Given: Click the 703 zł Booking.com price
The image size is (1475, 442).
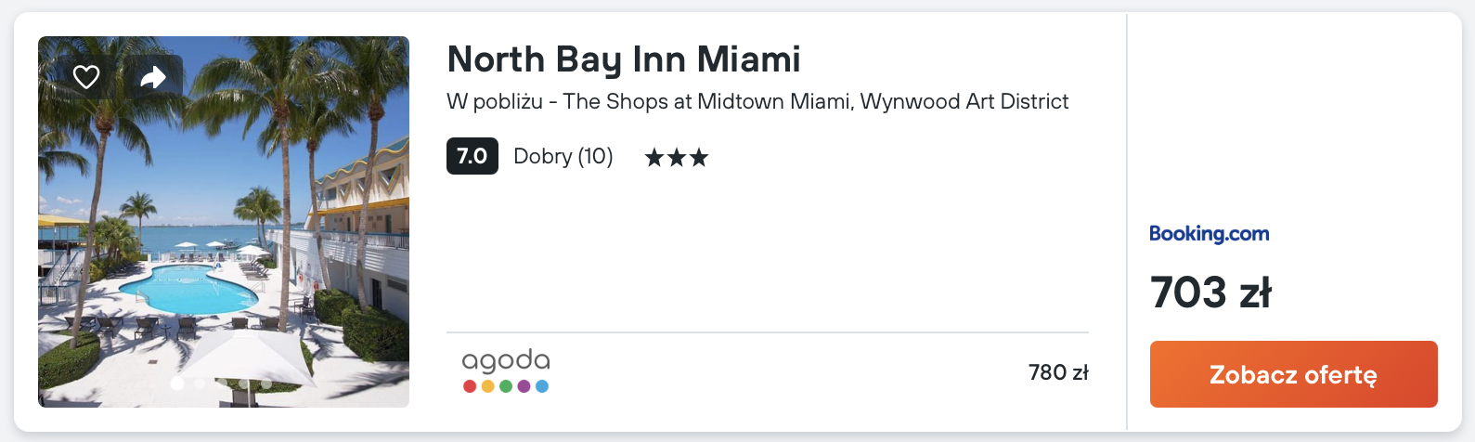Looking at the screenshot, I should point(1210,292).
